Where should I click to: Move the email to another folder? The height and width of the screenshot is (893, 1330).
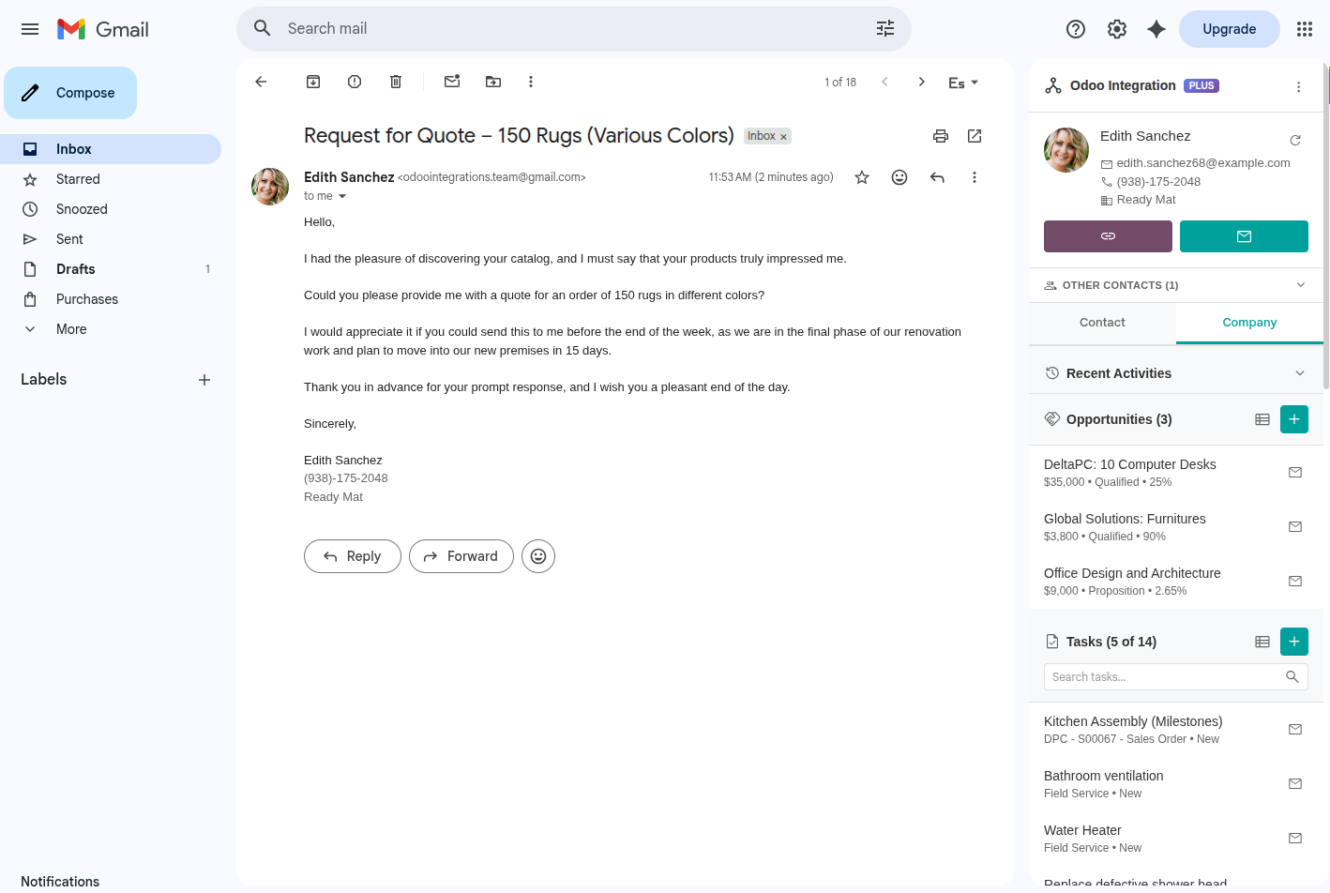point(492,82)
